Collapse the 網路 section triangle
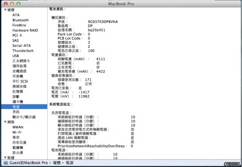 5,122
